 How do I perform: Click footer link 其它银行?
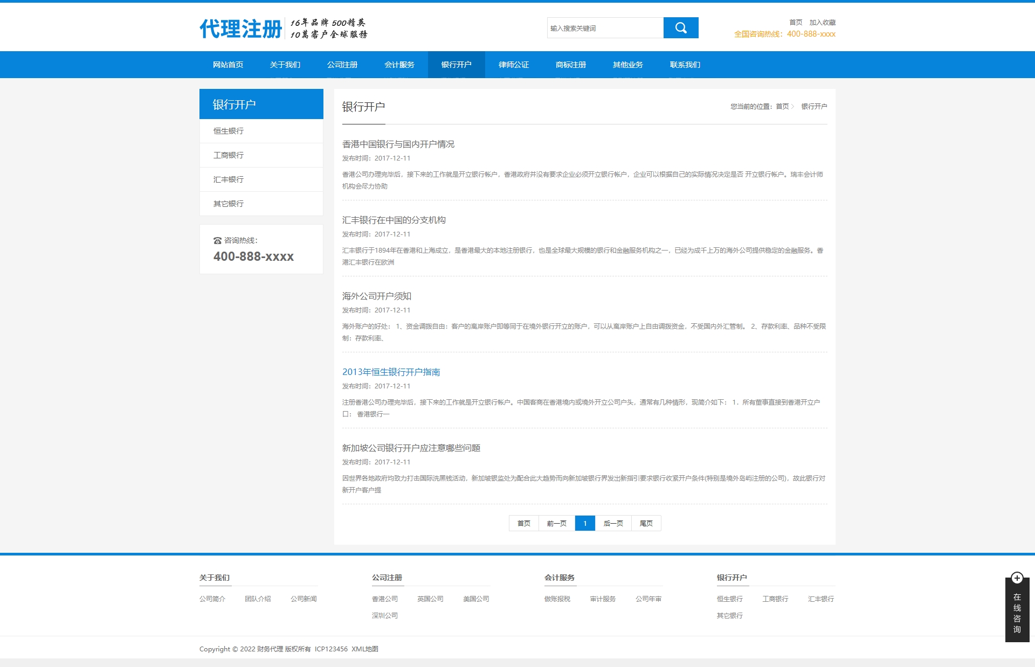730,616
